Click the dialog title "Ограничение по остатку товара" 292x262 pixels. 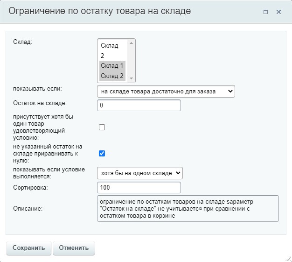(100, 11)
